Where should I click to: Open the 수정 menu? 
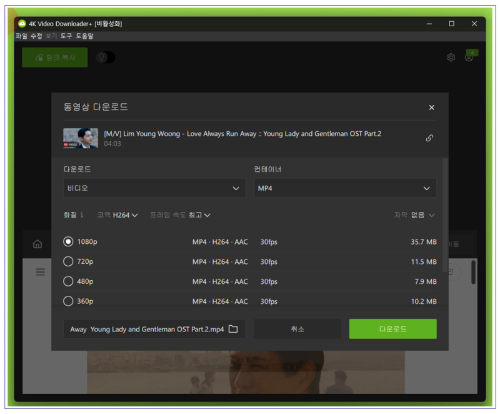point(36,36)
